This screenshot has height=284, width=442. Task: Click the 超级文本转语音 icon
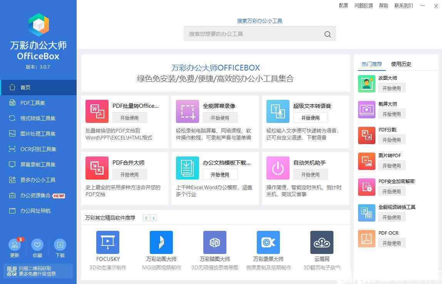278,111
